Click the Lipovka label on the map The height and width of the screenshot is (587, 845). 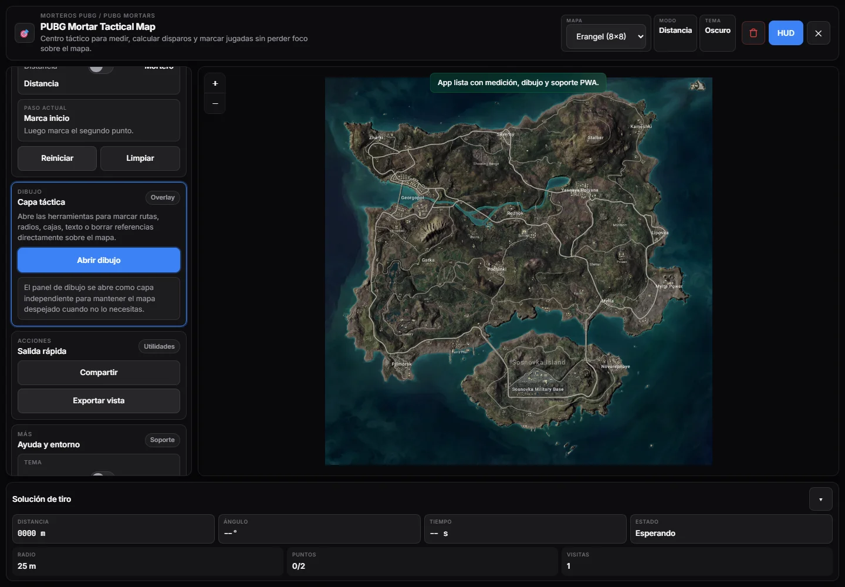pyautogui.click(x=660, y=233)
